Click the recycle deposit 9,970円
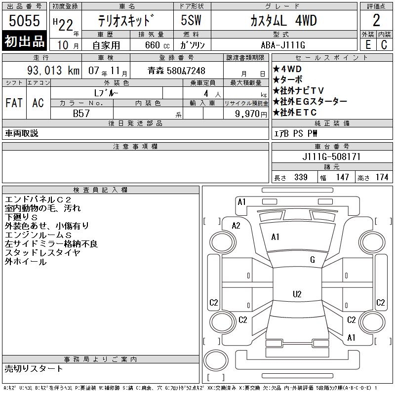The image size is (395, 395). tap(251, 114)
